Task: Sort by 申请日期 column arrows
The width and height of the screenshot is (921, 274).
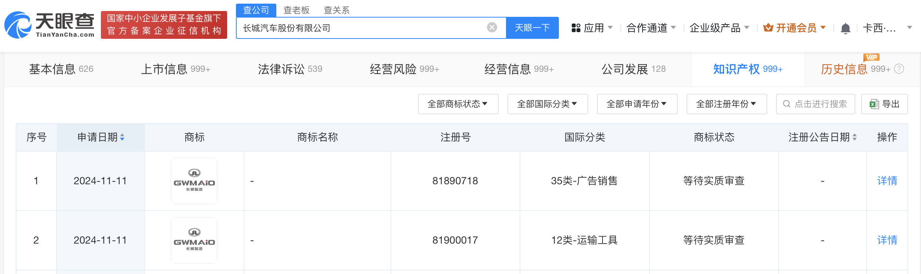Action: point(122,137)
